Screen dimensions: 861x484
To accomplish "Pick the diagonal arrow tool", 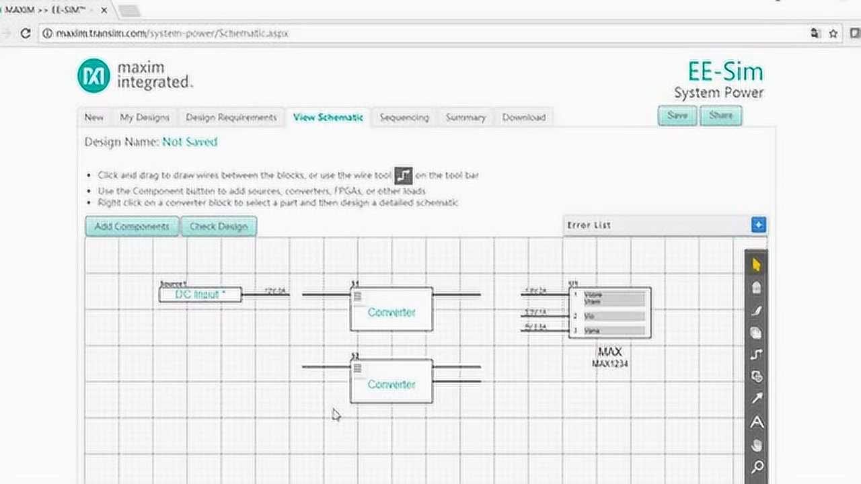I will pos(756,399).
